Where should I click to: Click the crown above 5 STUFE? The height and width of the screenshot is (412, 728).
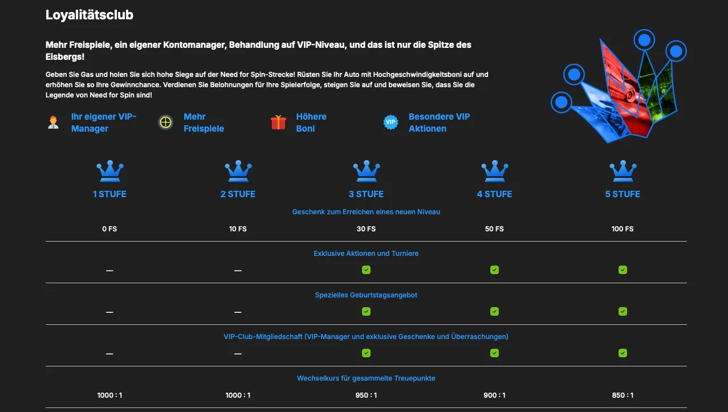(623, 171)
